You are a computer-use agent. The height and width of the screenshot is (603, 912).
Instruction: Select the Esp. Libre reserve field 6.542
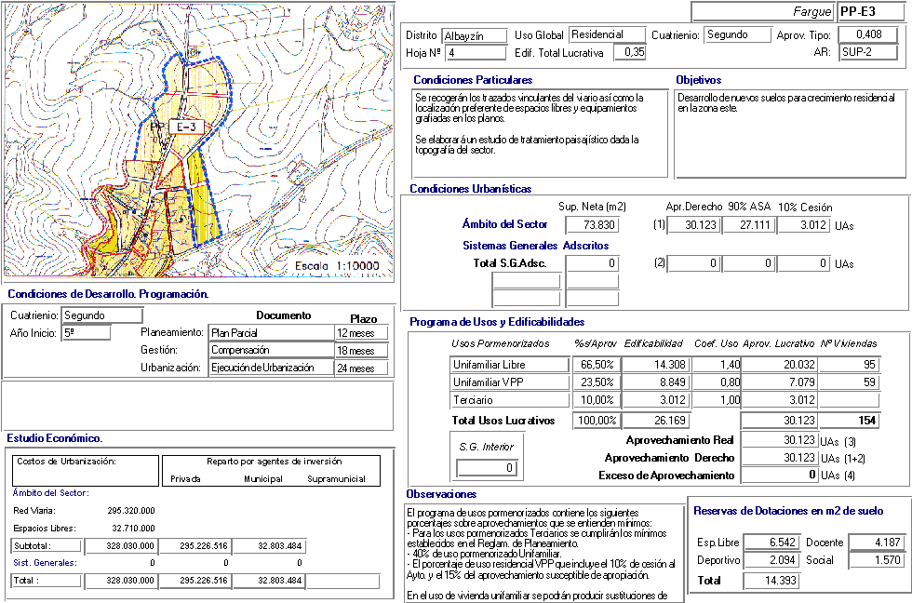[771, 543]
